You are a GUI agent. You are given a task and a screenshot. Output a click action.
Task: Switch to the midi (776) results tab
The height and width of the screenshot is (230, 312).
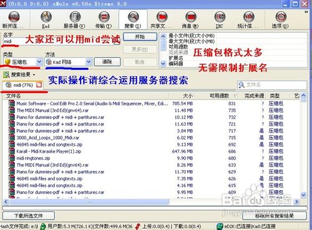pyautogui.click(x=23, y=85)
